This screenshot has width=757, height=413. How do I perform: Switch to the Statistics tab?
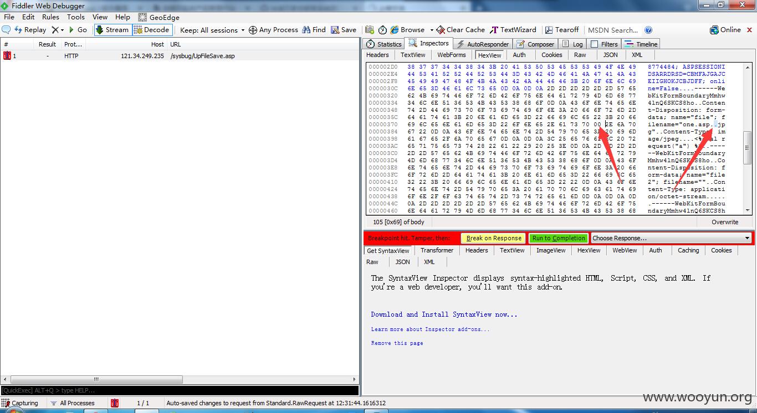pyautogui.click(x=384, y=44)
